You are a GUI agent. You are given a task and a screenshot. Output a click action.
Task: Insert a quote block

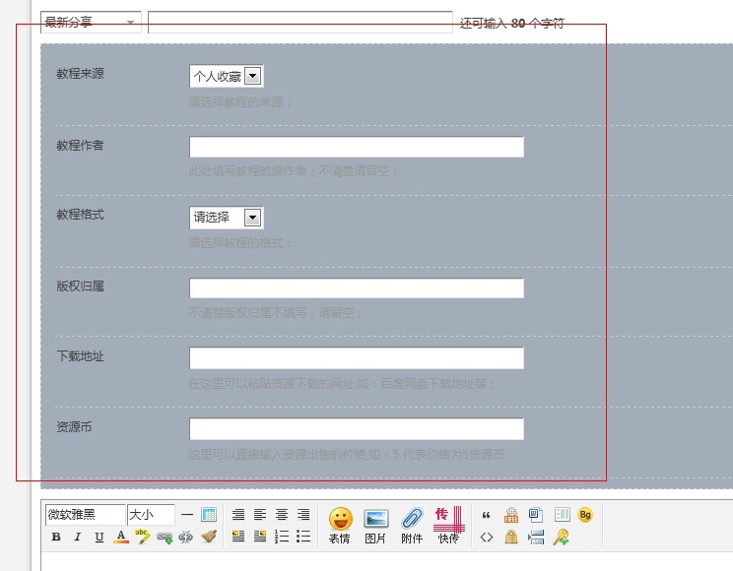coord(486,515)
